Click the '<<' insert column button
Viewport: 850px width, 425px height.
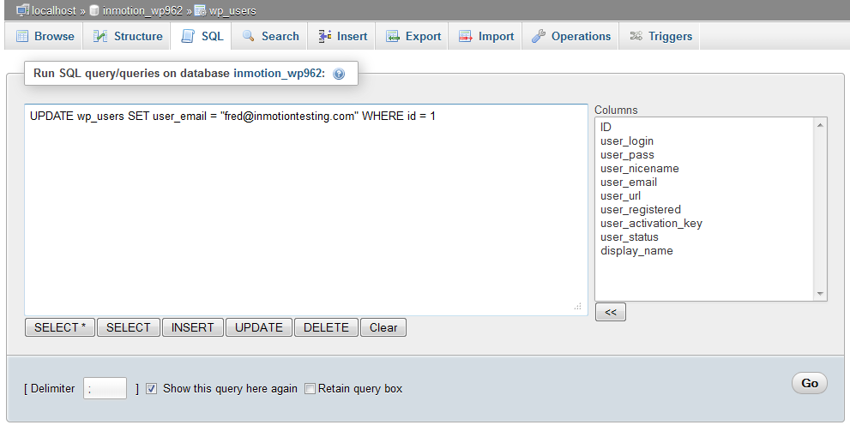coord(611,313)
